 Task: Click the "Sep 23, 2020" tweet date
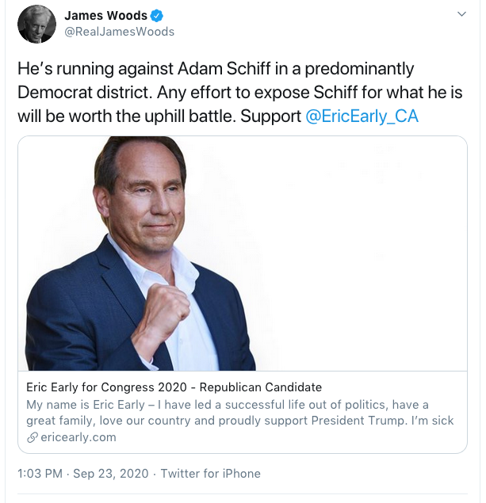pos(111,474)
